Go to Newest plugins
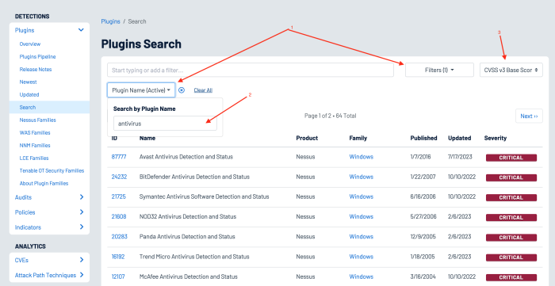This screenshot has width=555, height=286. click(x=28, y=82)
